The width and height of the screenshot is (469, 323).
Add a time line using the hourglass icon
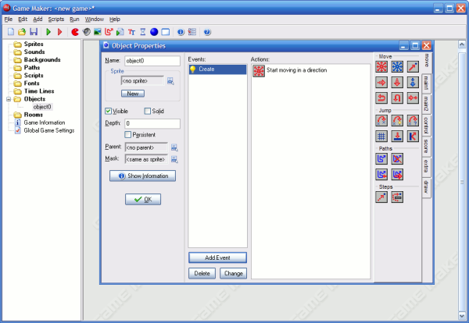click(143, 32)
